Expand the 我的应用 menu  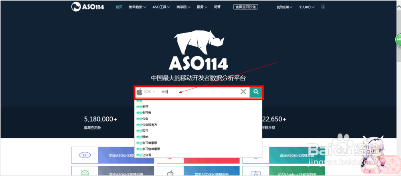tap(284, 7)
